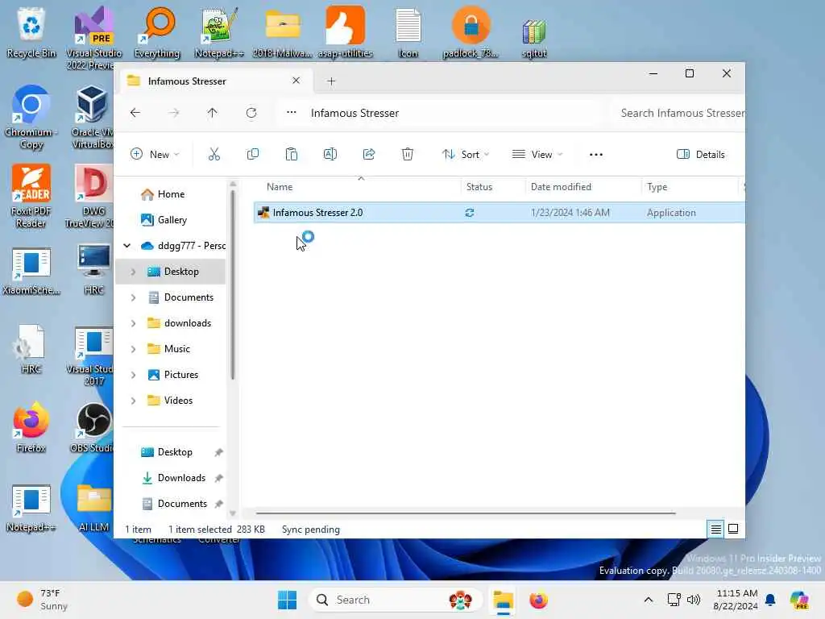
Task: Click the Delete trash can icon
Action: click(407, 154)
